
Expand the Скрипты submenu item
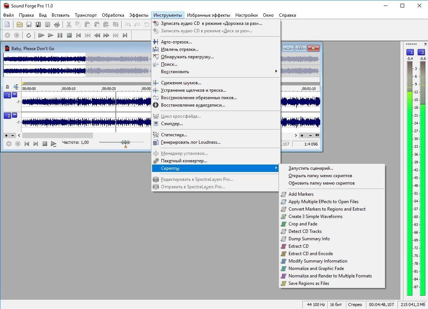coord(216,168)
